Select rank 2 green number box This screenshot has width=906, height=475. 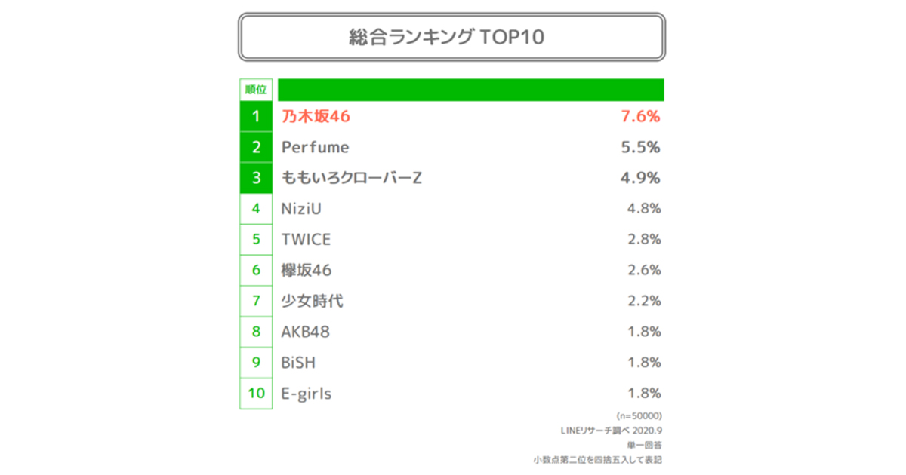click(x=256, y=147)
